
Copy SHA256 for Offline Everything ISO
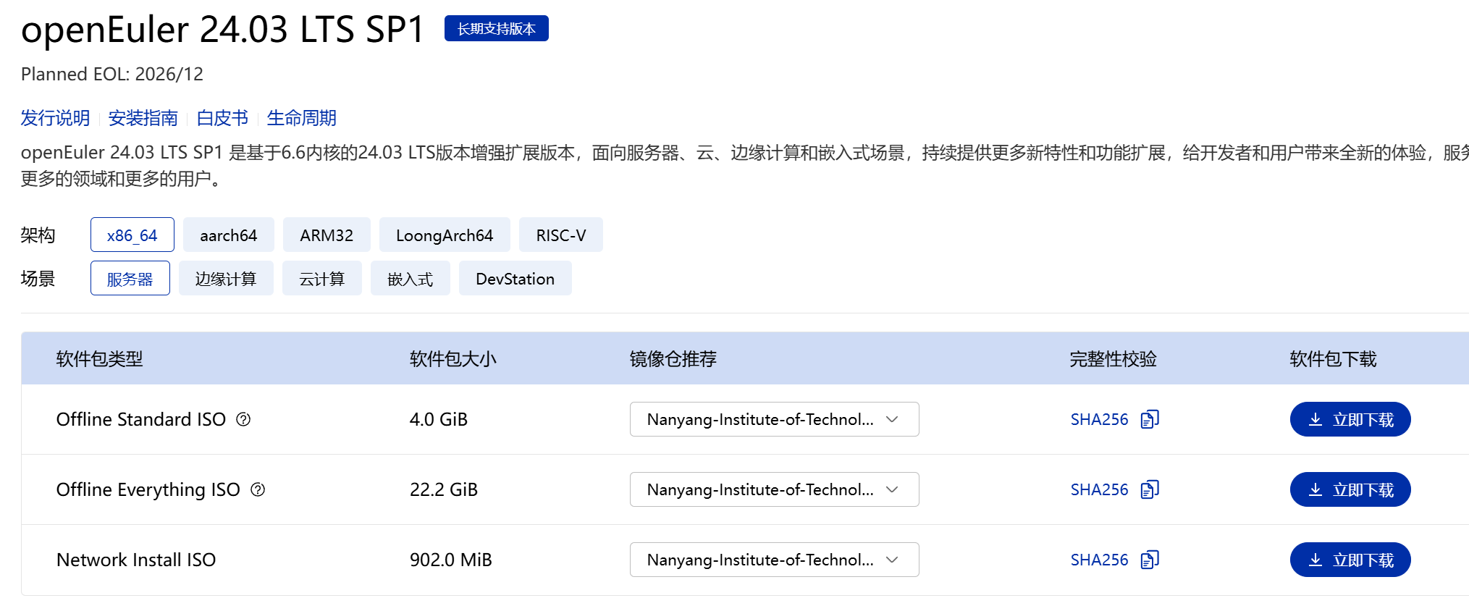click(1150, 489)
